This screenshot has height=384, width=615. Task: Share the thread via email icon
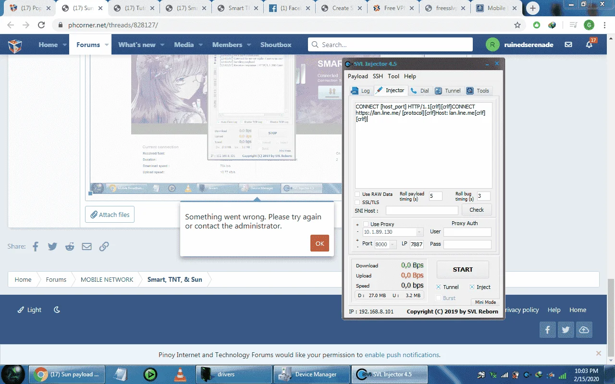tap(86, 246)
